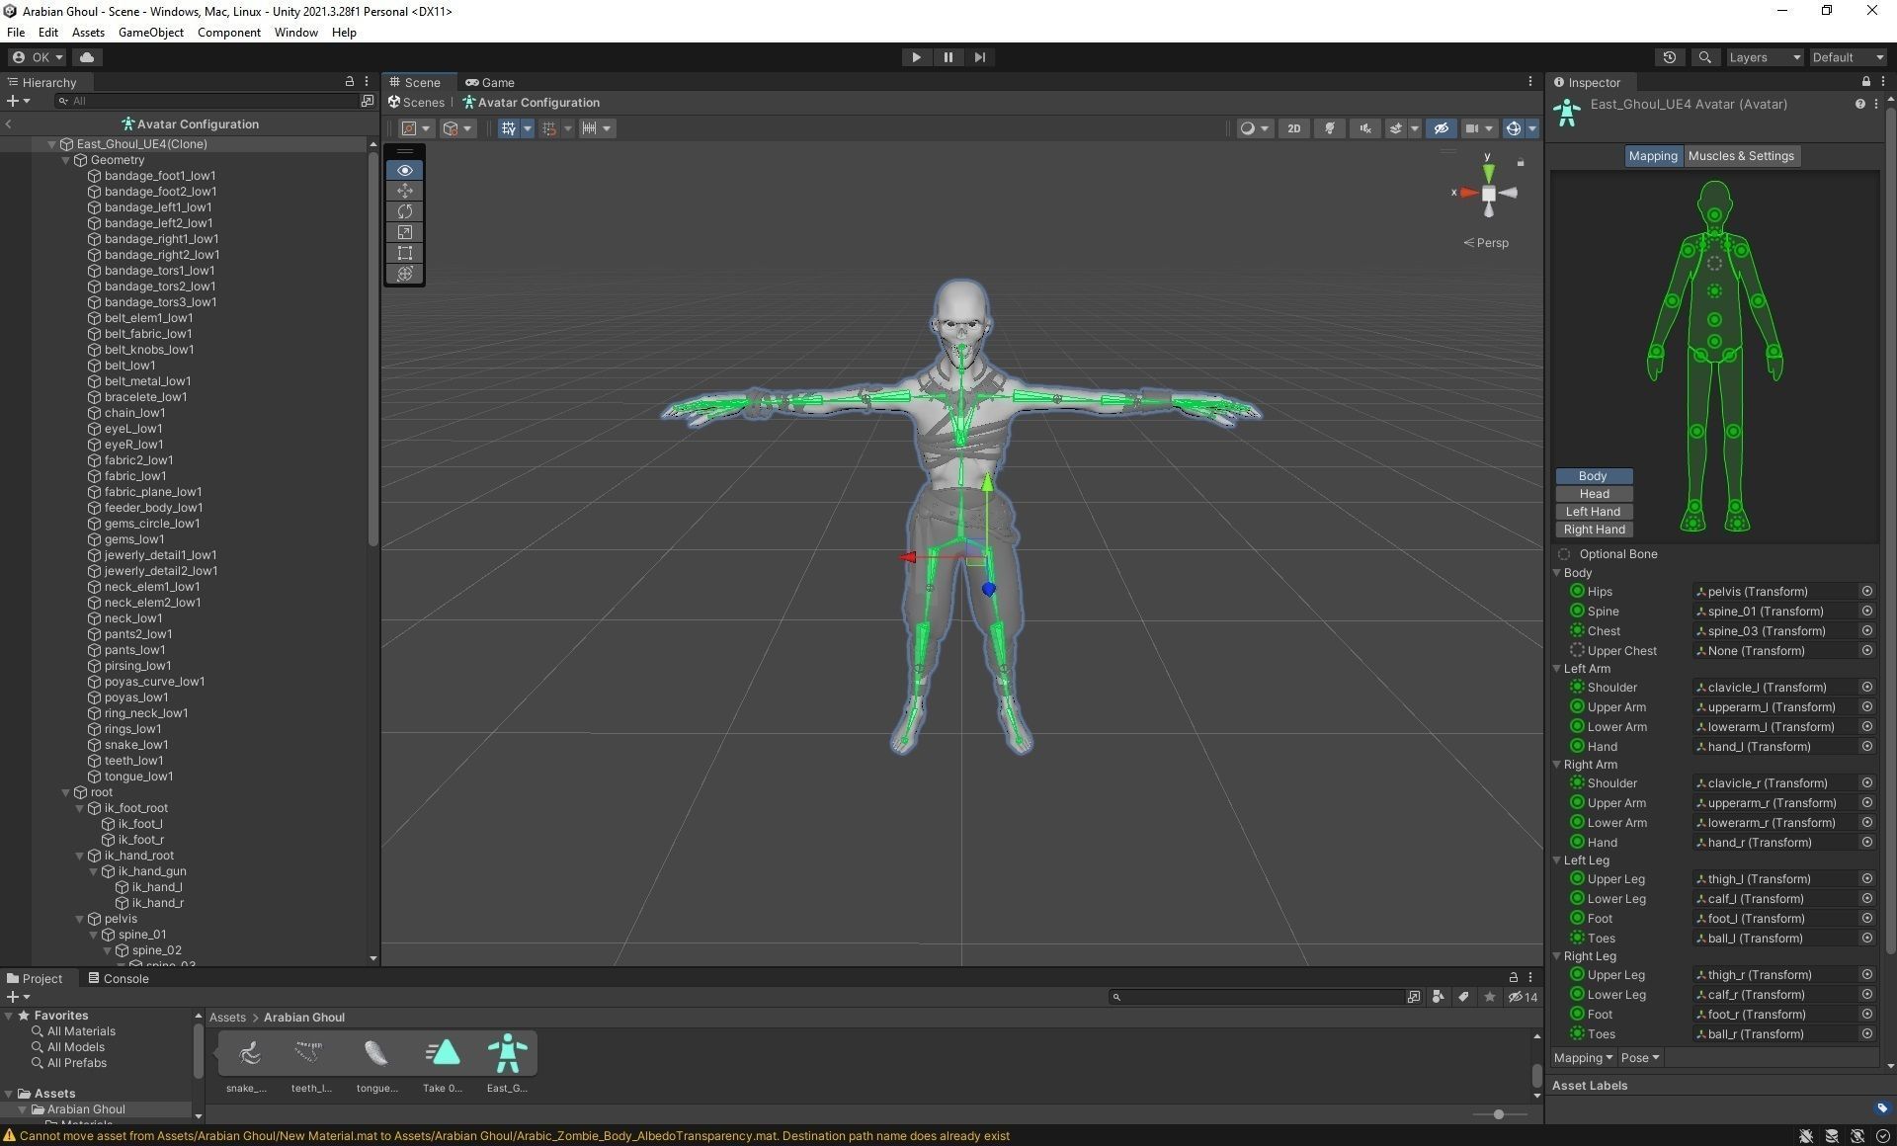This screenshot has height=1146, width=1897.
Task: Select the Rotate tool in Scene toolbar
Action: [x=405, y=211]
